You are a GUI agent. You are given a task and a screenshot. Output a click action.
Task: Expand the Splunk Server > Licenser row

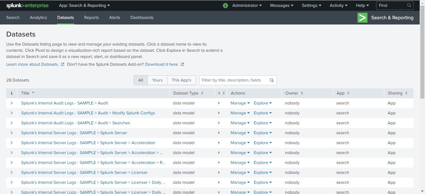click(x=12, y=173)
